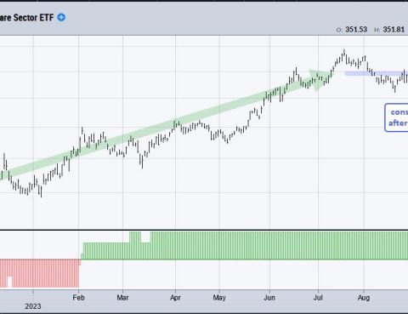Click the May label on the time axis
The height and width of the screenshot is (314, 408).
coord(219,298)
